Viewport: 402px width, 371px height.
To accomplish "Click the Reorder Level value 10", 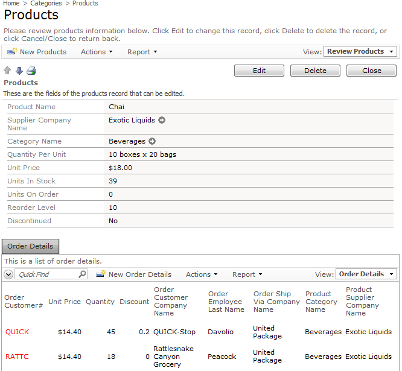I will click(x=113, y=208).
